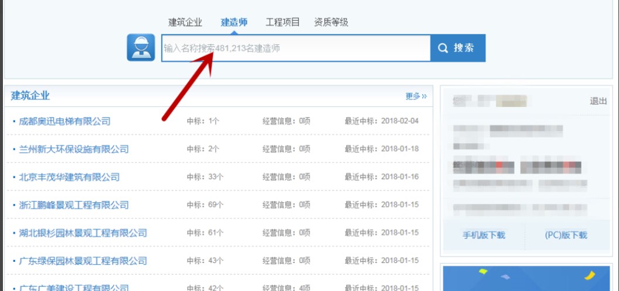This screenshot has height=291, width=619.
Task: Click the blue banner image thumbnail
Action: click(x=526, y=278)
